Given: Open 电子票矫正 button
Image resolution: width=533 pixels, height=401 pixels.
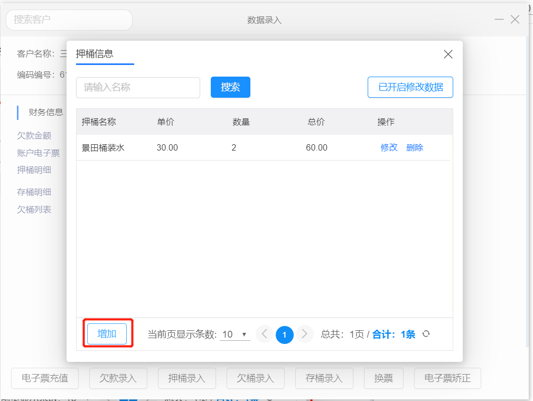Looking at the screenshot, I should (x=447, y=378).
